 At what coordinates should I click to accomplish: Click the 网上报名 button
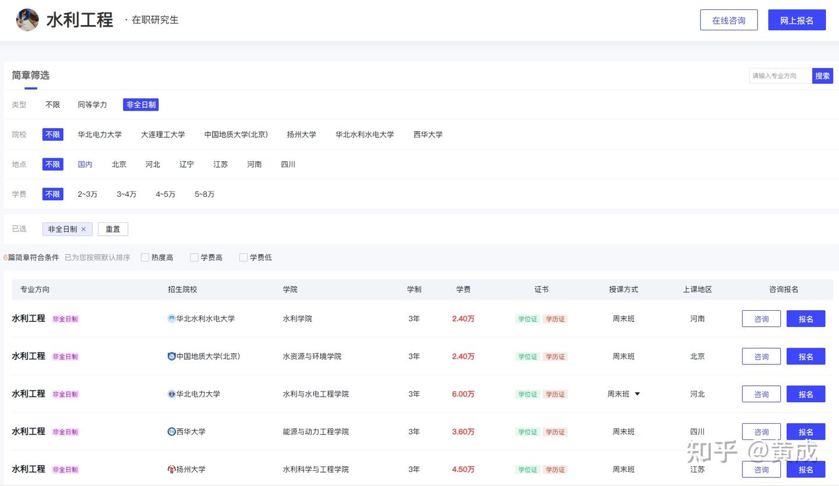797,20
